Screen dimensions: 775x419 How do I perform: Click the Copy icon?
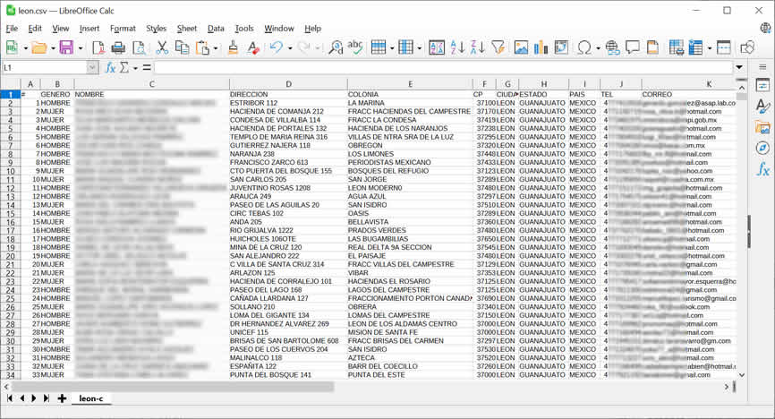tap(182, 47)
